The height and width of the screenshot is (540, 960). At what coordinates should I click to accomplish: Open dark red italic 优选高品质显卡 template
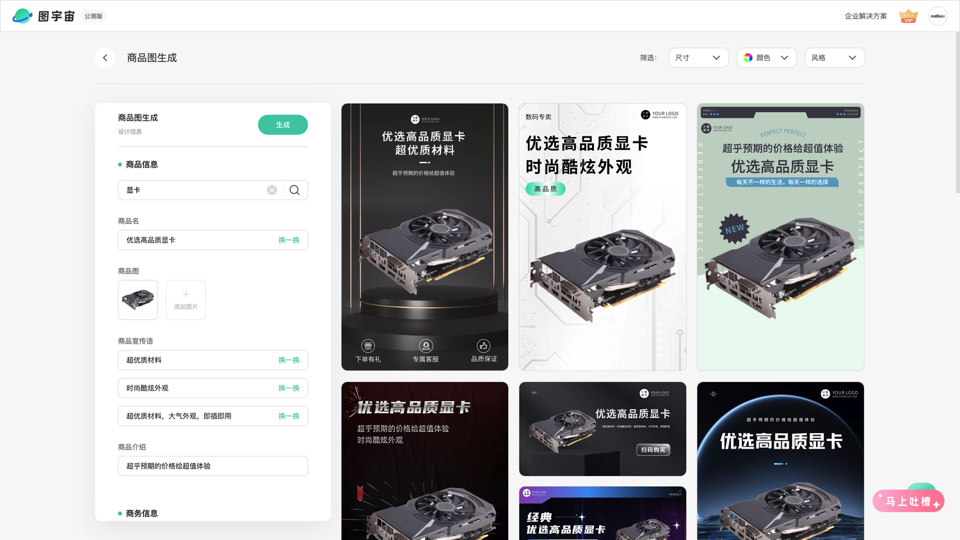[x=425, y=461]
